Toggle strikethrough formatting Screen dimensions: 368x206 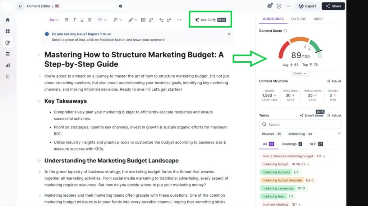click(89, 20)
